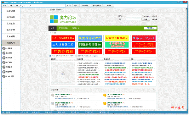Open 推广赚钱 gear item in sidebar
Viewport: 189px width, 115px height.
(x=7, y=63)
